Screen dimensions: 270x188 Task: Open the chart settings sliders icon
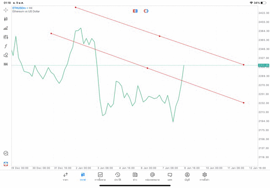point(6,37)
